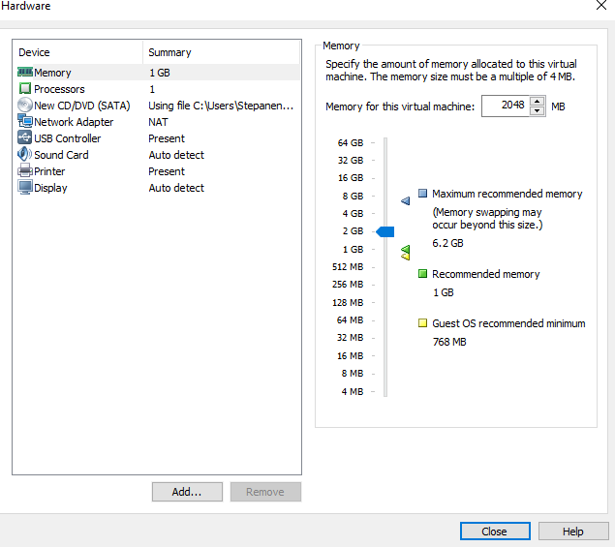Click the 64 GB slider label

(351, 142)
